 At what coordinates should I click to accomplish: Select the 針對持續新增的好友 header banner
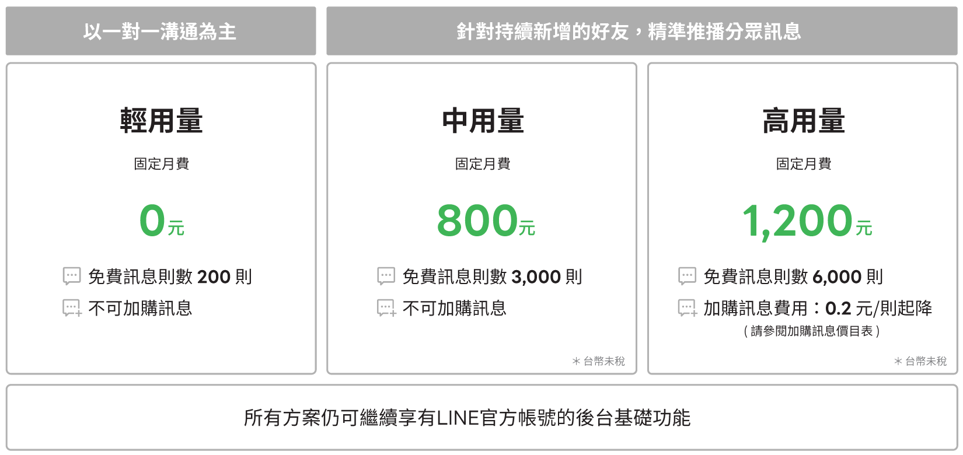(642, 31)
